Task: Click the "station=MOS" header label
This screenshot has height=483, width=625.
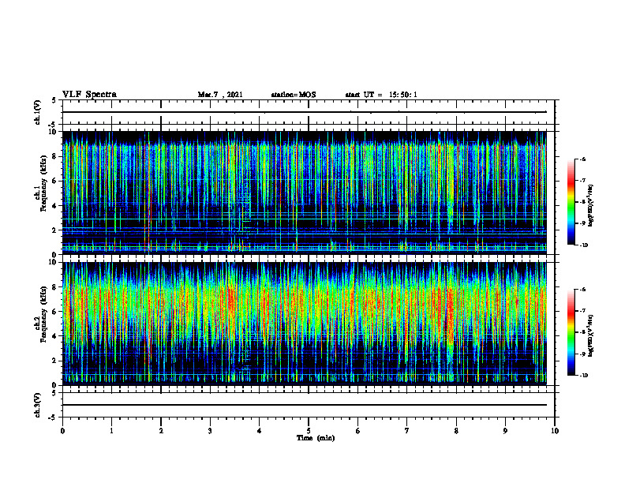Action: point(294,95)
